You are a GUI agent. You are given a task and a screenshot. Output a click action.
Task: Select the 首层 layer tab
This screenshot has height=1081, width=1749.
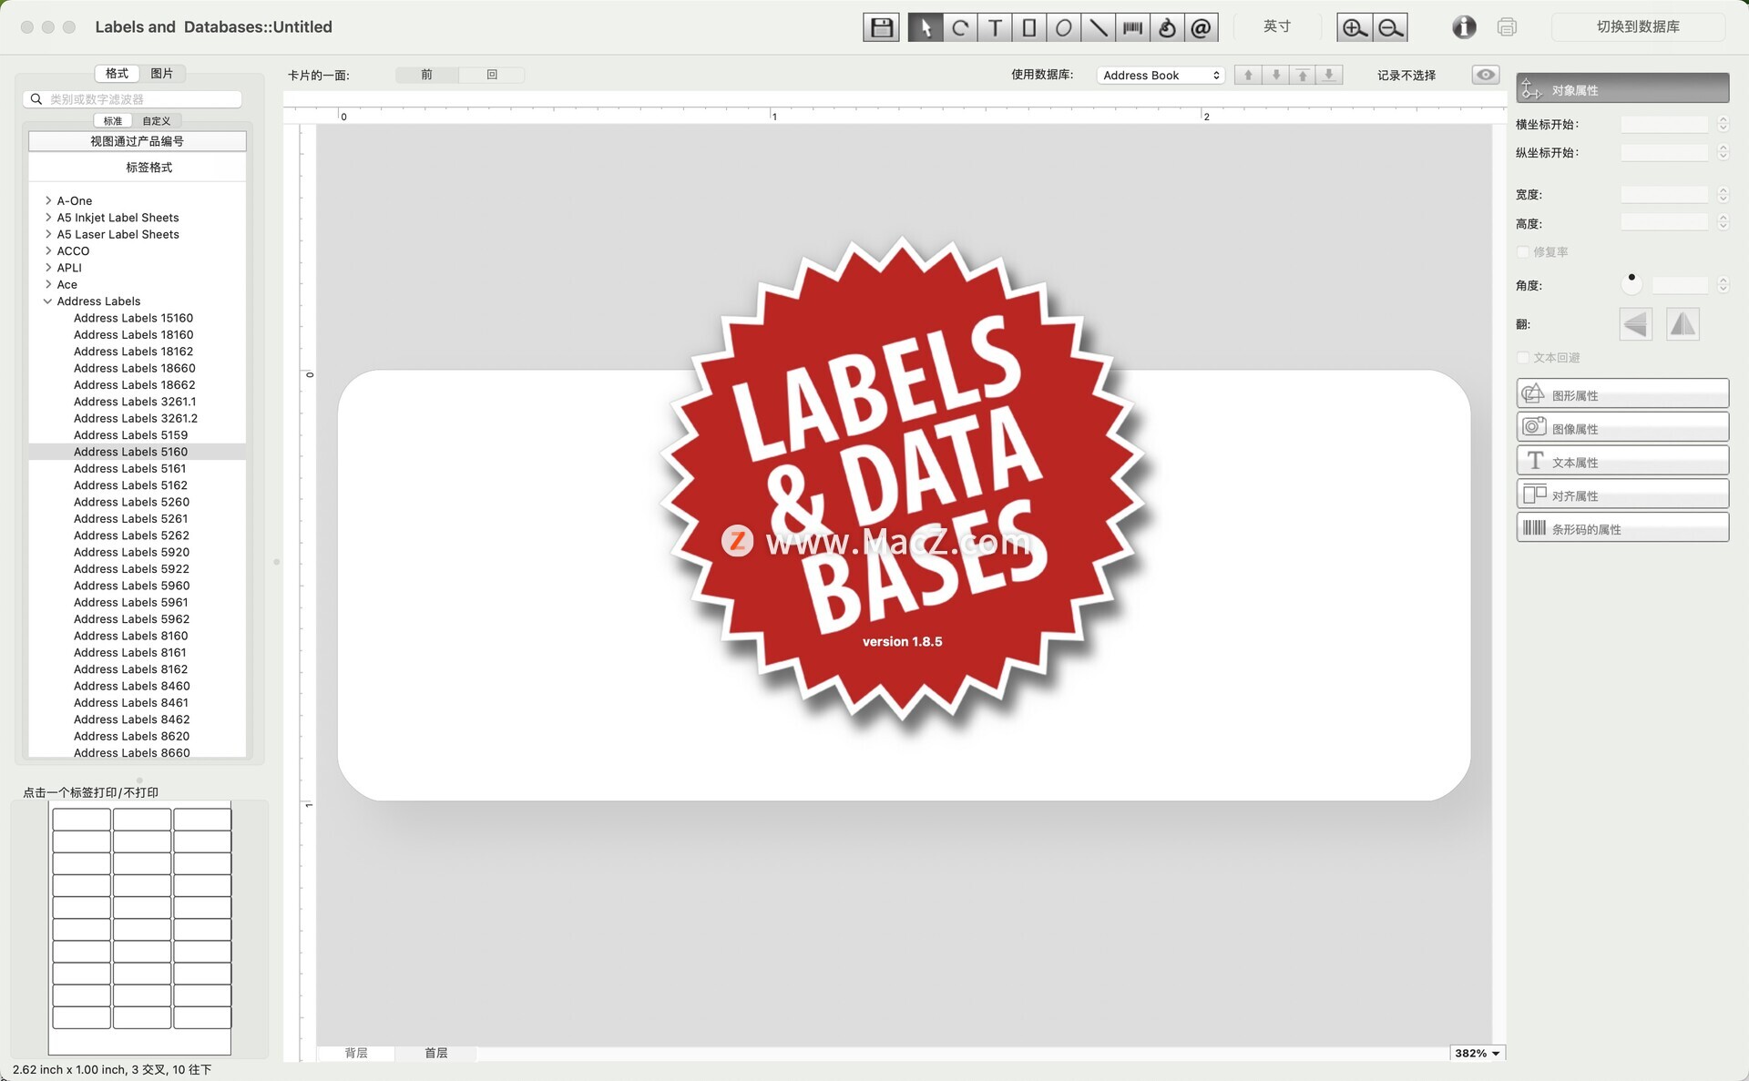[x=436, y=1053]
